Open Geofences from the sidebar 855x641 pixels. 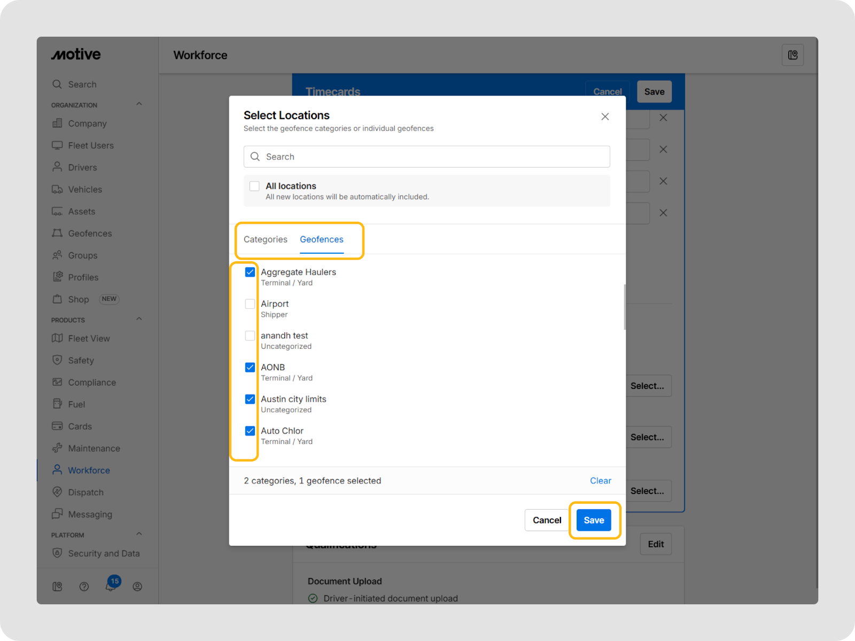90,233
